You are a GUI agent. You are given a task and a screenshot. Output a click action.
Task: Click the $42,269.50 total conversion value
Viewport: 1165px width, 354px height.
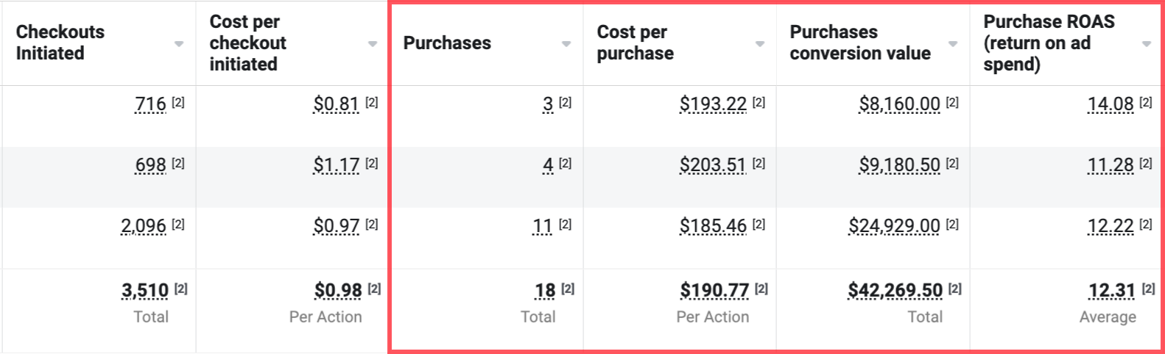pyautogui.click(x=895, y=291)
